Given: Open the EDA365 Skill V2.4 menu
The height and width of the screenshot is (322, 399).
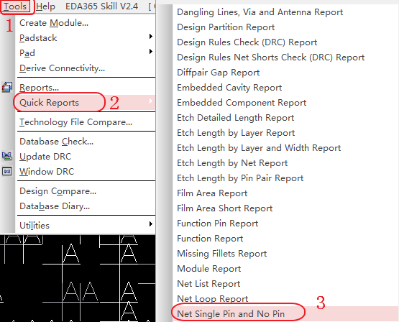Looking at the screenshot, I should click(102, 6).
